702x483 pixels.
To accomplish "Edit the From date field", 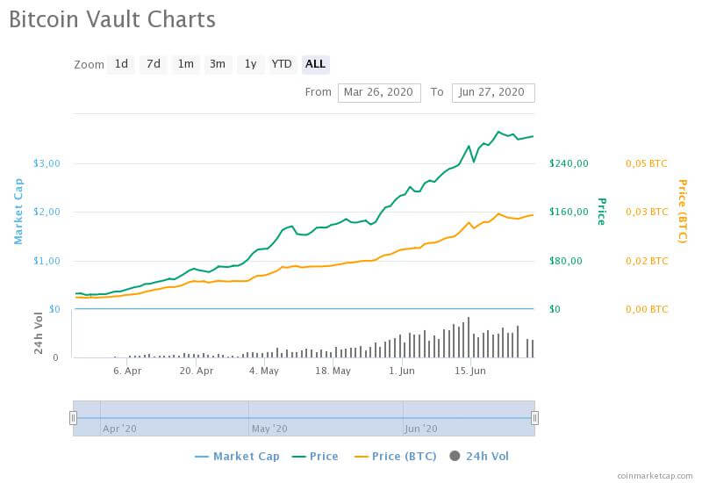I will tap(379, 93).
